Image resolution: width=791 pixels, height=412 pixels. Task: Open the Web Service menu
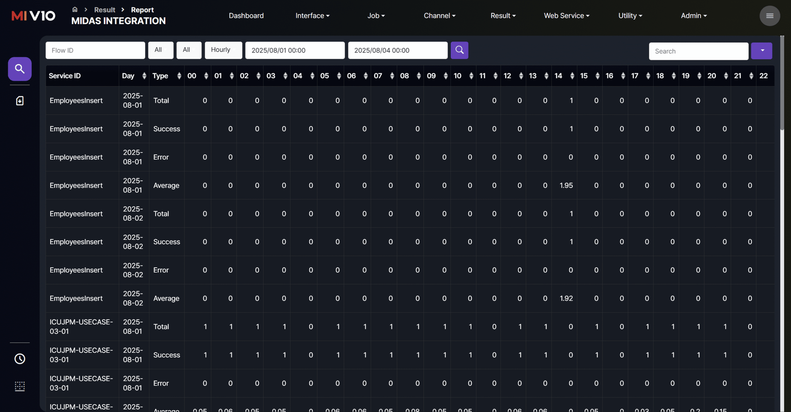click(x=566, y=16)
